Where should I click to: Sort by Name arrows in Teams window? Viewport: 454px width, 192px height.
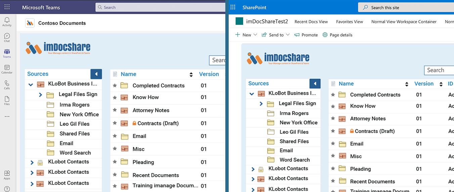click(x=191, y=74)
